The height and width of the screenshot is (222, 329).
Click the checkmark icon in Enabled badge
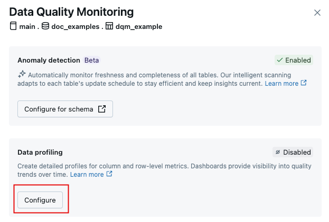click(x=280, y=60)
